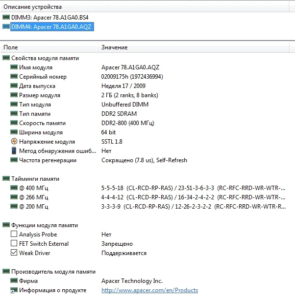295x300 pixels.
Task: Click the icon next to 'Функции модуля памяти'
Action: point(6,225)
